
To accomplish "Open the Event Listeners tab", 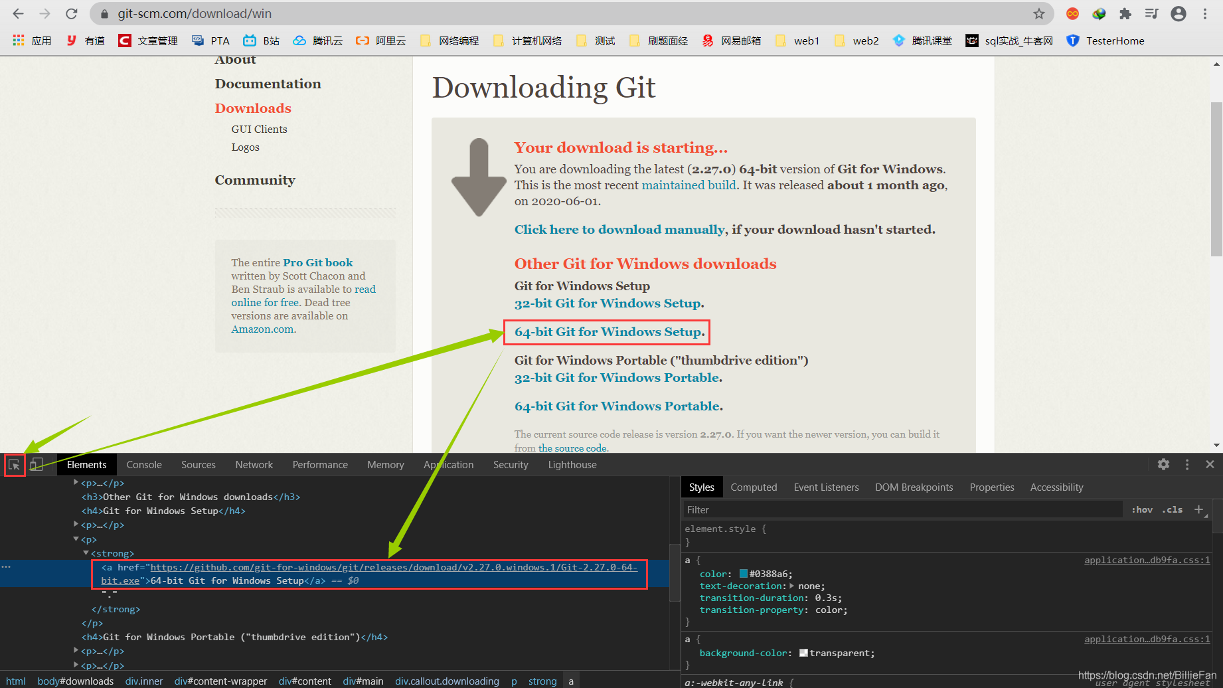I will [x=827, y=487].
